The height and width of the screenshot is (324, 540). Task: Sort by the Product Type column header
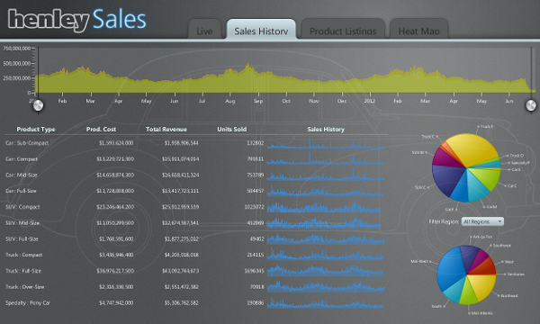click(36, 129)
